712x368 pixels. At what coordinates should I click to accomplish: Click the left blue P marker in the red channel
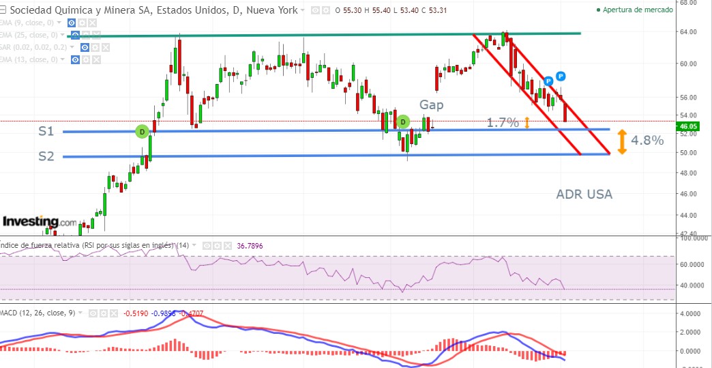[x=548, y=81]
